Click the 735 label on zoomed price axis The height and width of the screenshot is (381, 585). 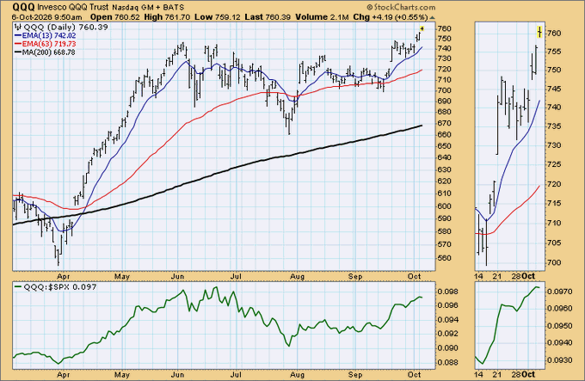554,126
